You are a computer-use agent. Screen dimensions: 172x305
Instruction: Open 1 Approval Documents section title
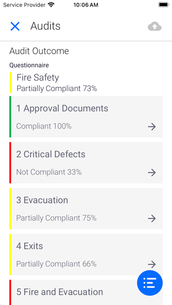click(x=62, y=108)
